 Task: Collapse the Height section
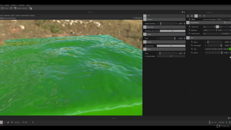coord(145,34)
